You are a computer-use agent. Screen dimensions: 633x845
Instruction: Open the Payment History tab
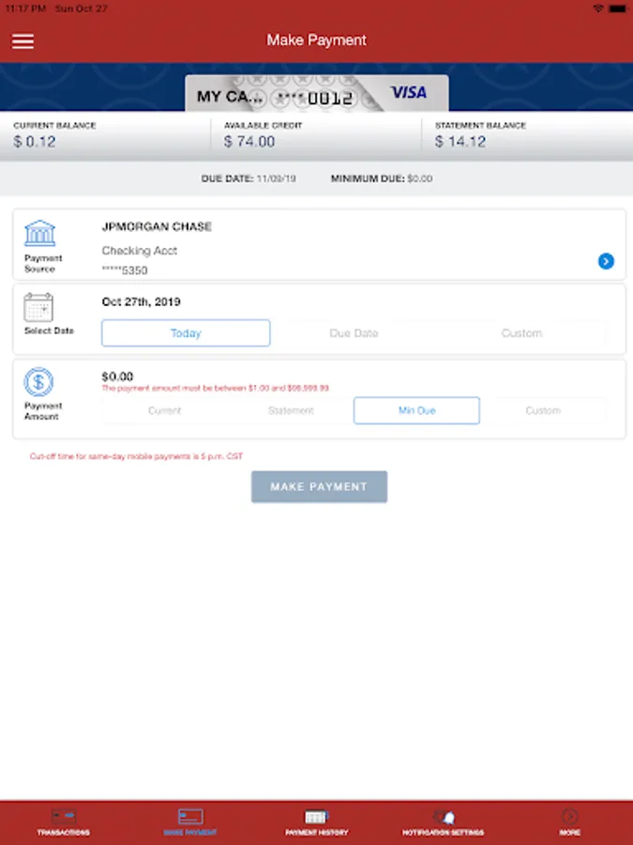tap(317, 822)
